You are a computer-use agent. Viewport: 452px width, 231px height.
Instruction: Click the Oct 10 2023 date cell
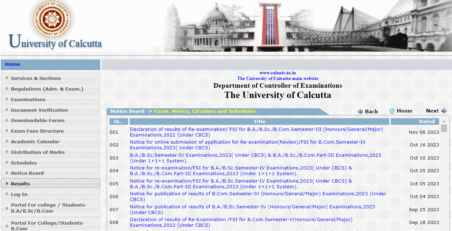tap(424, 158)
